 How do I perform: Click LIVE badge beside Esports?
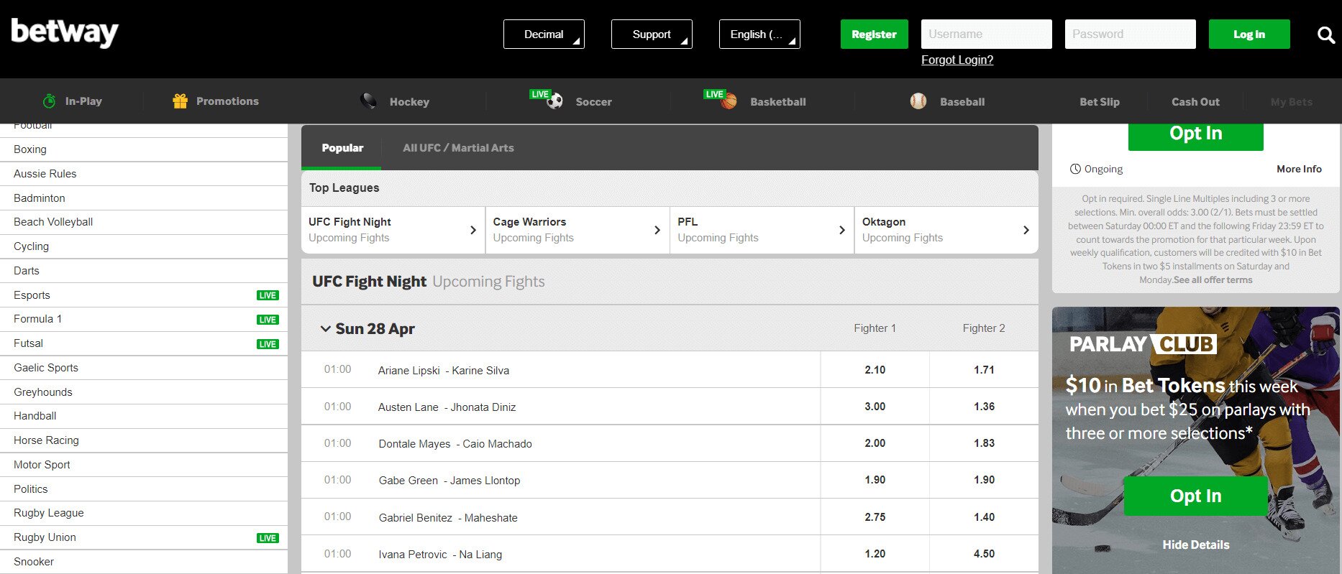pos(268,295)
